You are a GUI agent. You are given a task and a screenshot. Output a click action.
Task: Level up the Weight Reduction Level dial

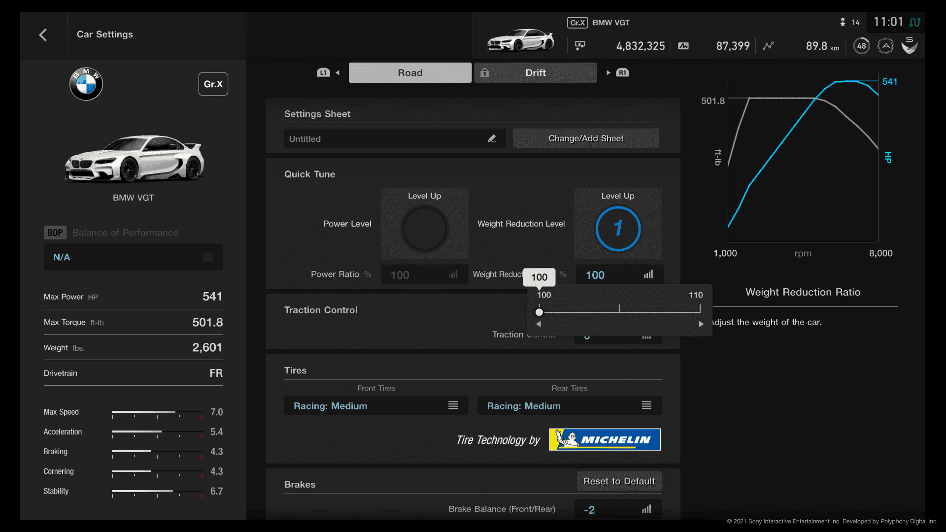coord(618,224)
